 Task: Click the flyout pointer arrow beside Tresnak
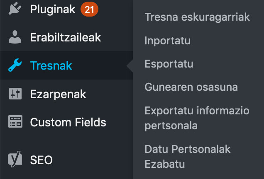(130, 66)
